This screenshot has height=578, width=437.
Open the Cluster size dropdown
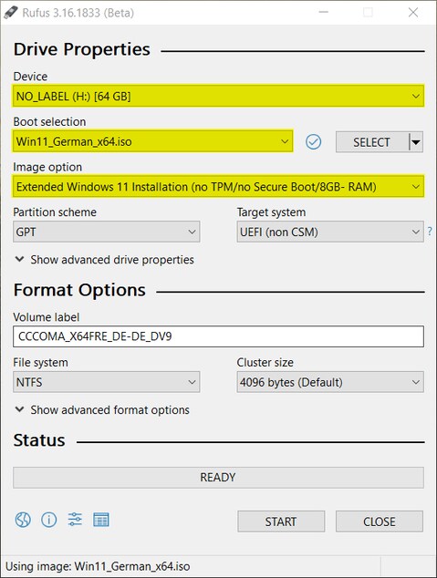click(x=330, y=382)
